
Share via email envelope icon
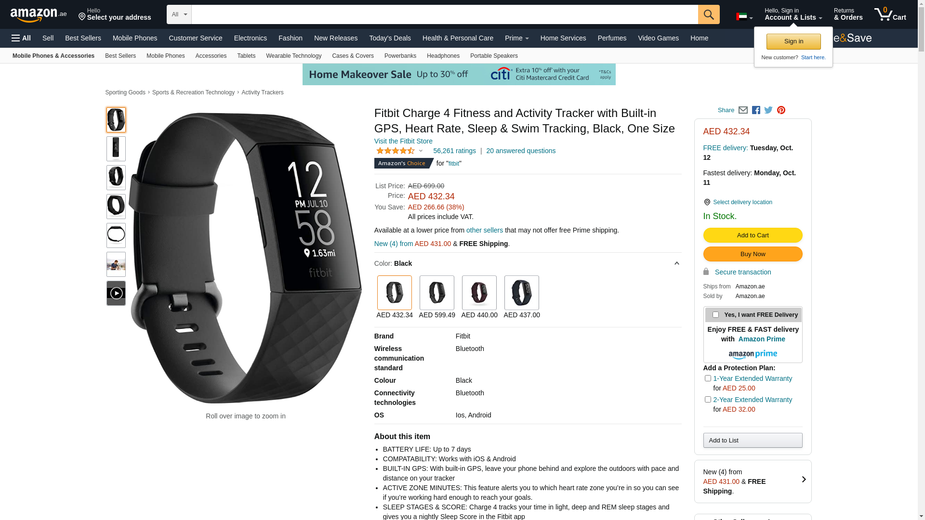pyautogui.click(x=743, y=110)
